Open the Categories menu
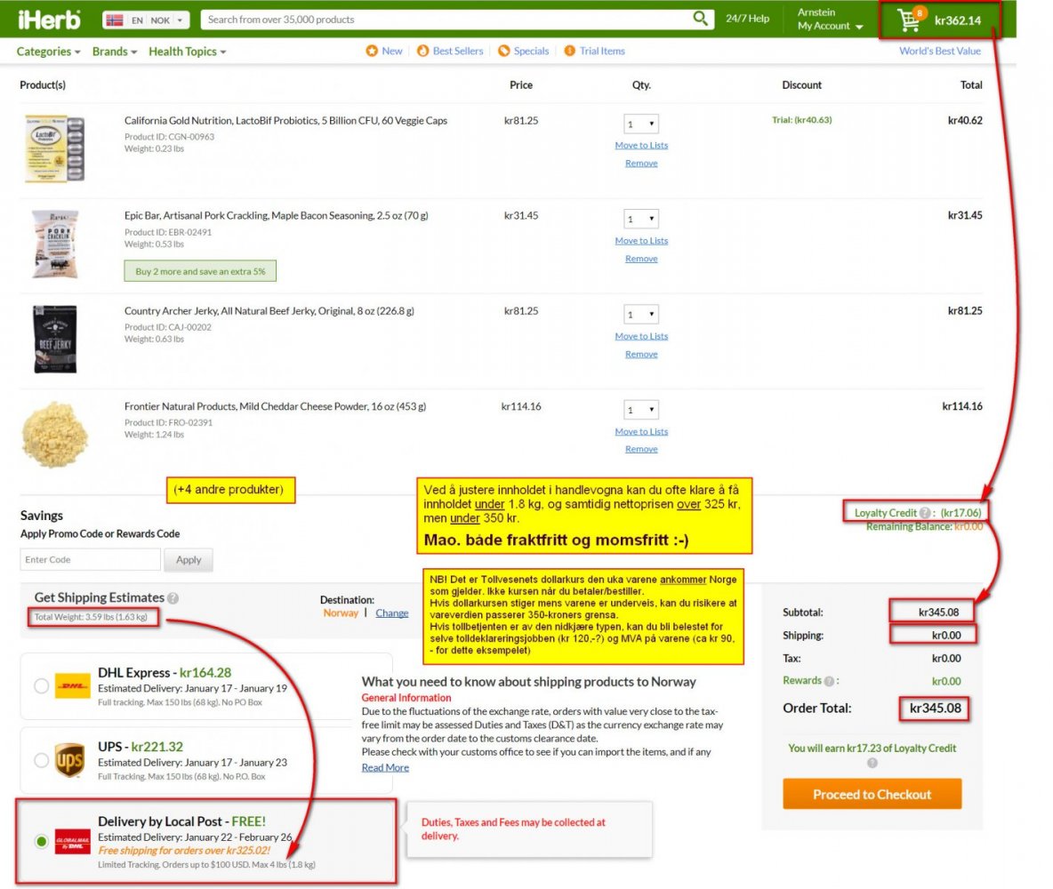Screen dimensions: 1053x889 point(48,52)
